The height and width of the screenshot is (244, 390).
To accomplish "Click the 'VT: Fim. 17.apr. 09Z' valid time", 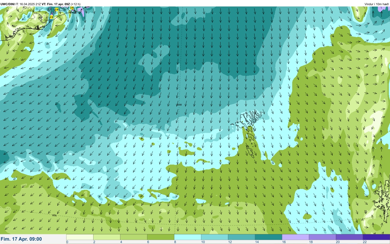I will pos(56,4).
